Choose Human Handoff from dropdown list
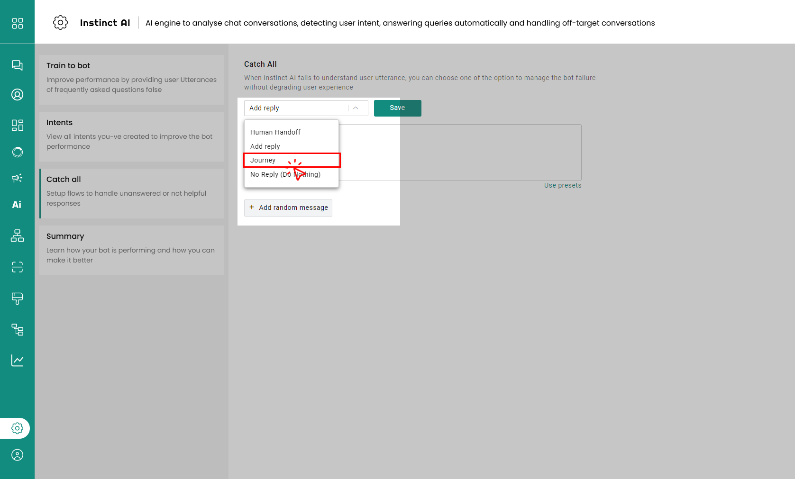 coord(275,132)
